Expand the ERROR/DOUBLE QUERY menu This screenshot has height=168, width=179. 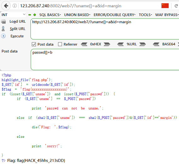[115, 15]
